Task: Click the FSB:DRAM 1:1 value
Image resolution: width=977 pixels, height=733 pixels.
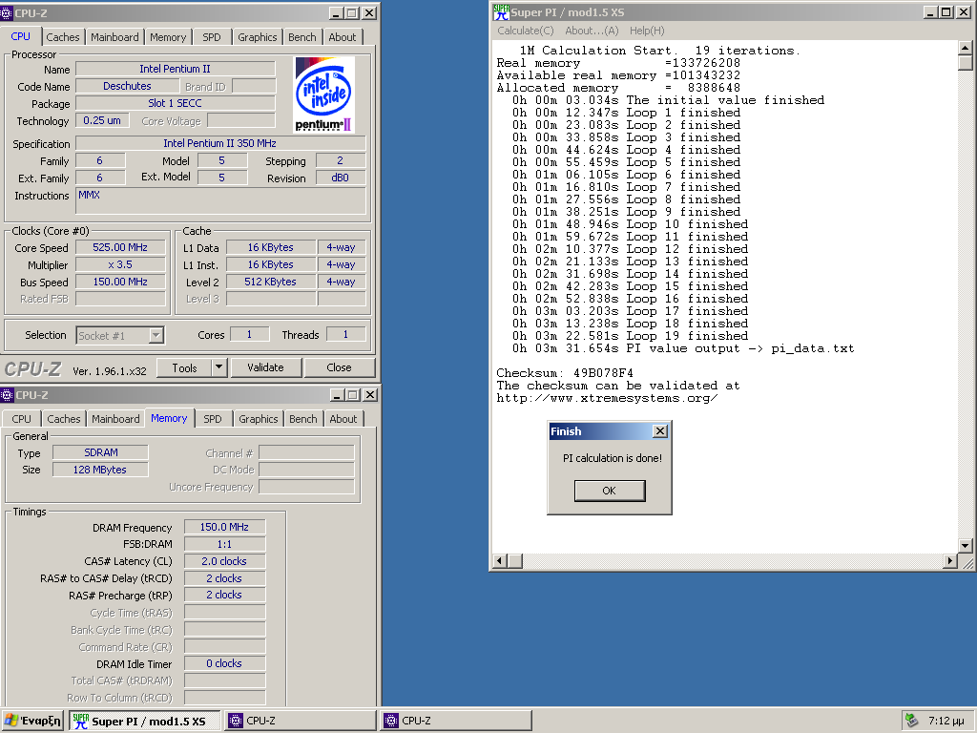Action: point(224,544)
